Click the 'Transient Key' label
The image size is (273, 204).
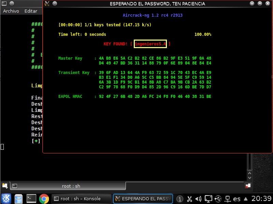click(74, 73)
